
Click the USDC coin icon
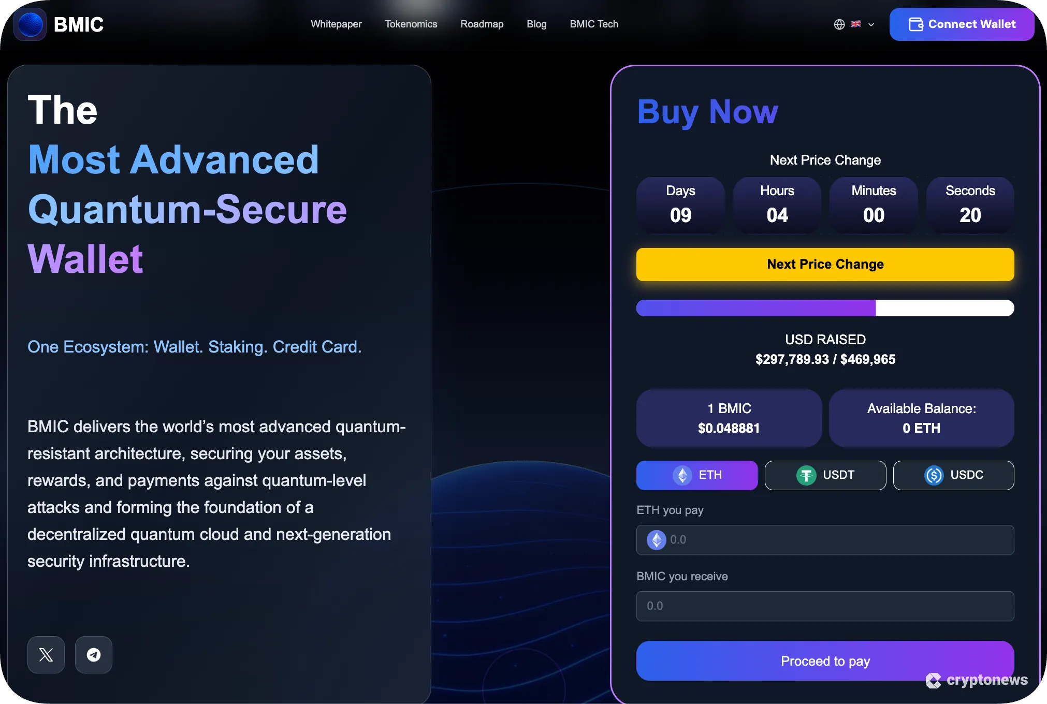[x=934, y=475]
